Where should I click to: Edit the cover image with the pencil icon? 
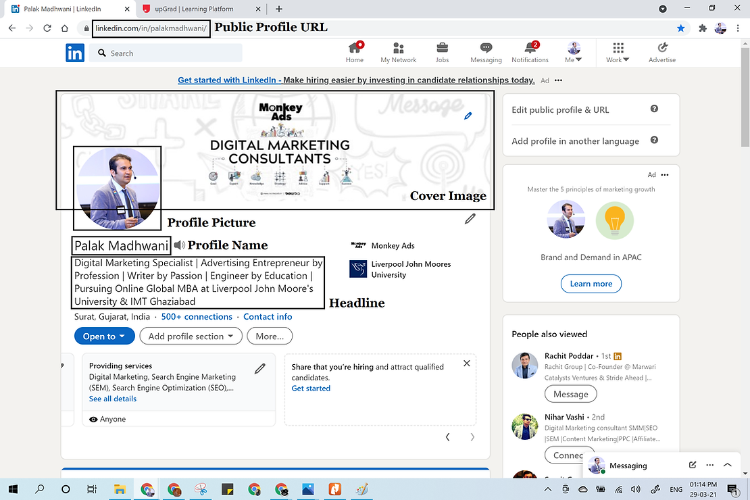468,116
